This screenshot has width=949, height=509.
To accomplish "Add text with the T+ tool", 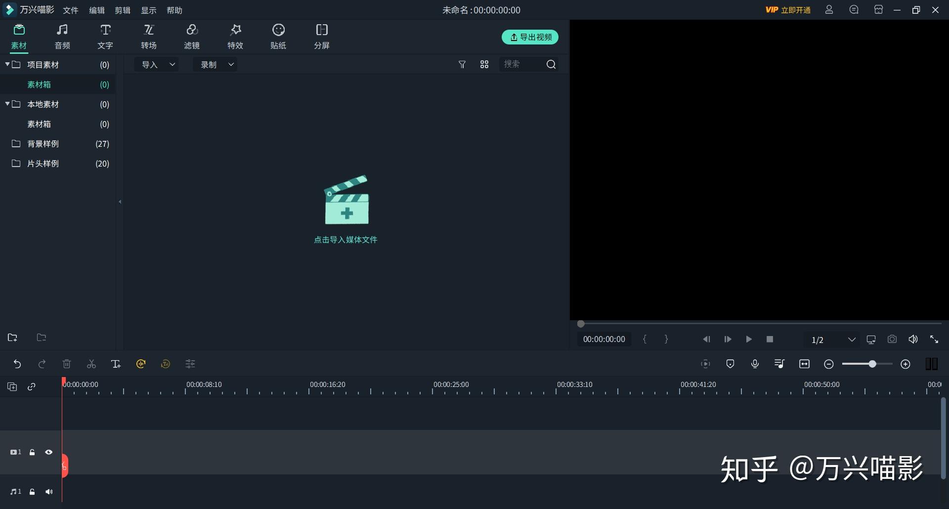I will coord(116,364).
